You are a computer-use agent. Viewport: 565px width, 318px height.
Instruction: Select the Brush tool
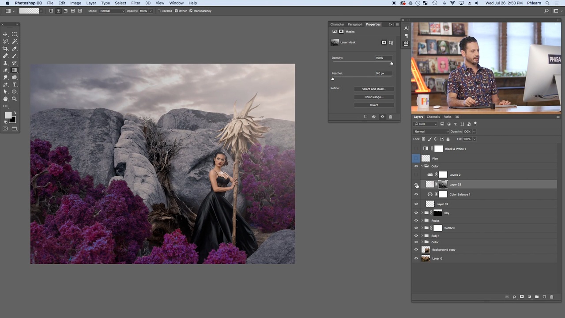click(x=15, y=56)
